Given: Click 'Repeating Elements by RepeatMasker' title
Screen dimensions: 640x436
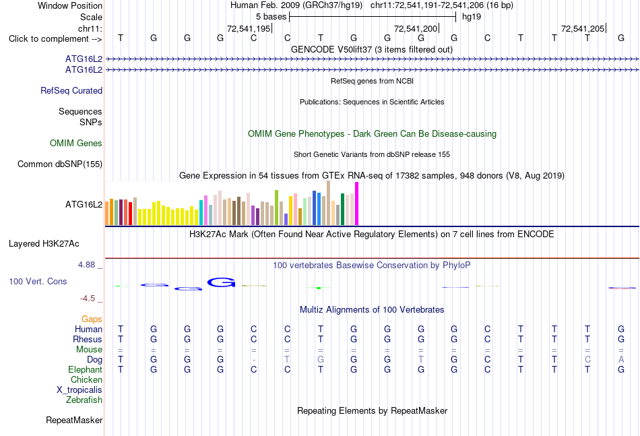Looking at the screenshot, I should click(373, 410).
